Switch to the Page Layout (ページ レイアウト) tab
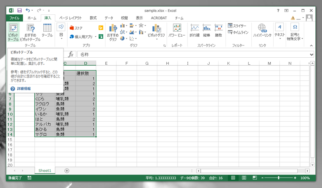 (71, 18)
